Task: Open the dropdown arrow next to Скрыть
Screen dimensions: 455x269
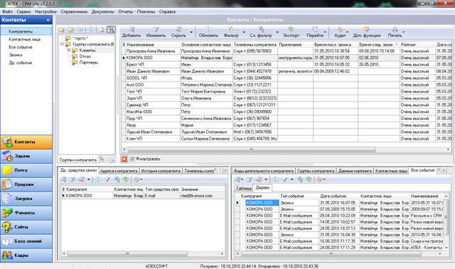Action: tap(191, 32)
